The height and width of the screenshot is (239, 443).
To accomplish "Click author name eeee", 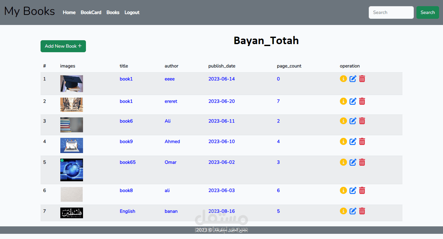I will [x=170, y=79].
